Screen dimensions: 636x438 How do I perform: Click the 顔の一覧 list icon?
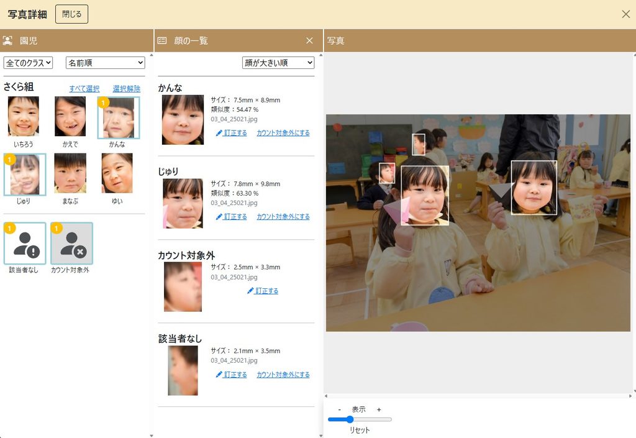(x=162, y=40)
